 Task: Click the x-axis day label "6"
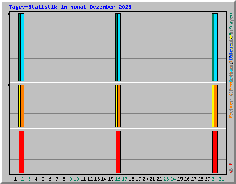(50, 179)
